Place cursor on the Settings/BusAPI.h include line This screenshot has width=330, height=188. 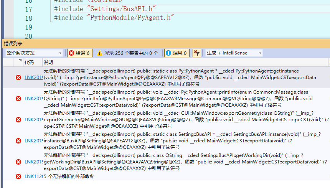(105, 9)
